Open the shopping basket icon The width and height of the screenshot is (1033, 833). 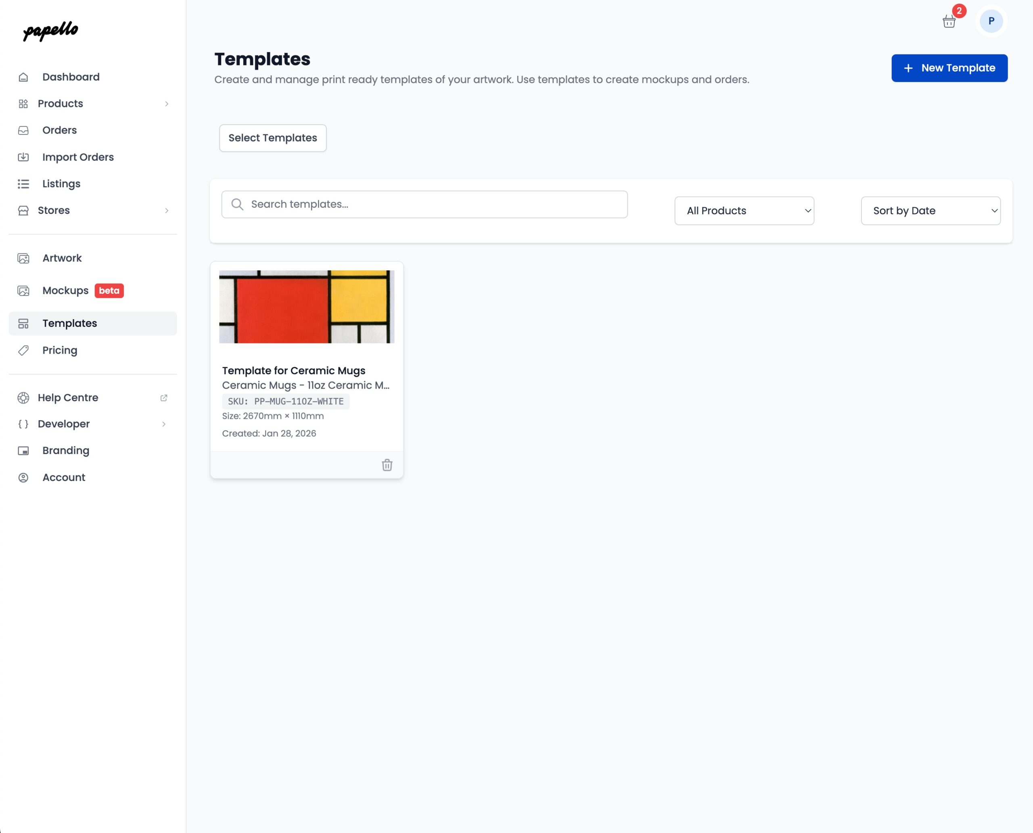pos(949,22)
